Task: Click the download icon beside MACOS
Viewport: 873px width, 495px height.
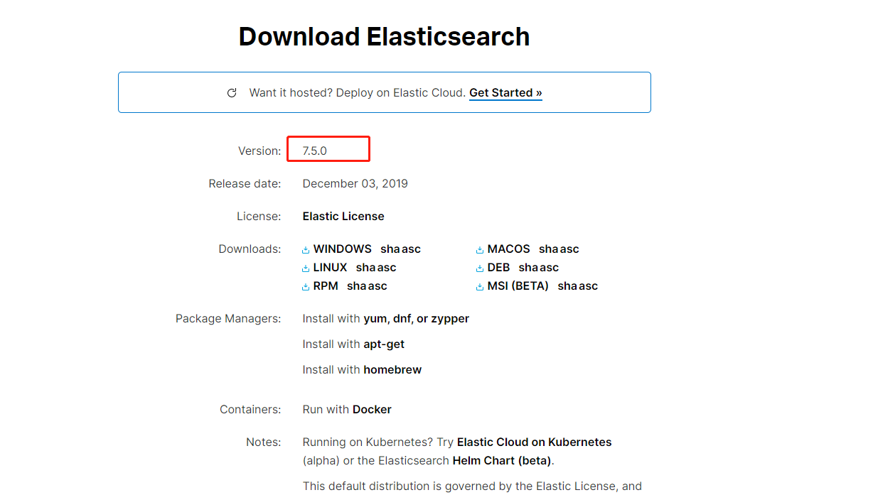Action: click(x=480, y=250)
